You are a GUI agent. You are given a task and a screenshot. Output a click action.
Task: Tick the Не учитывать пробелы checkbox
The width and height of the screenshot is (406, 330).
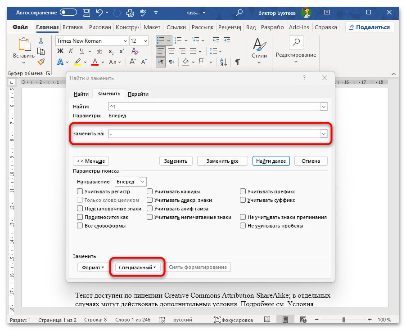[243, 226]
